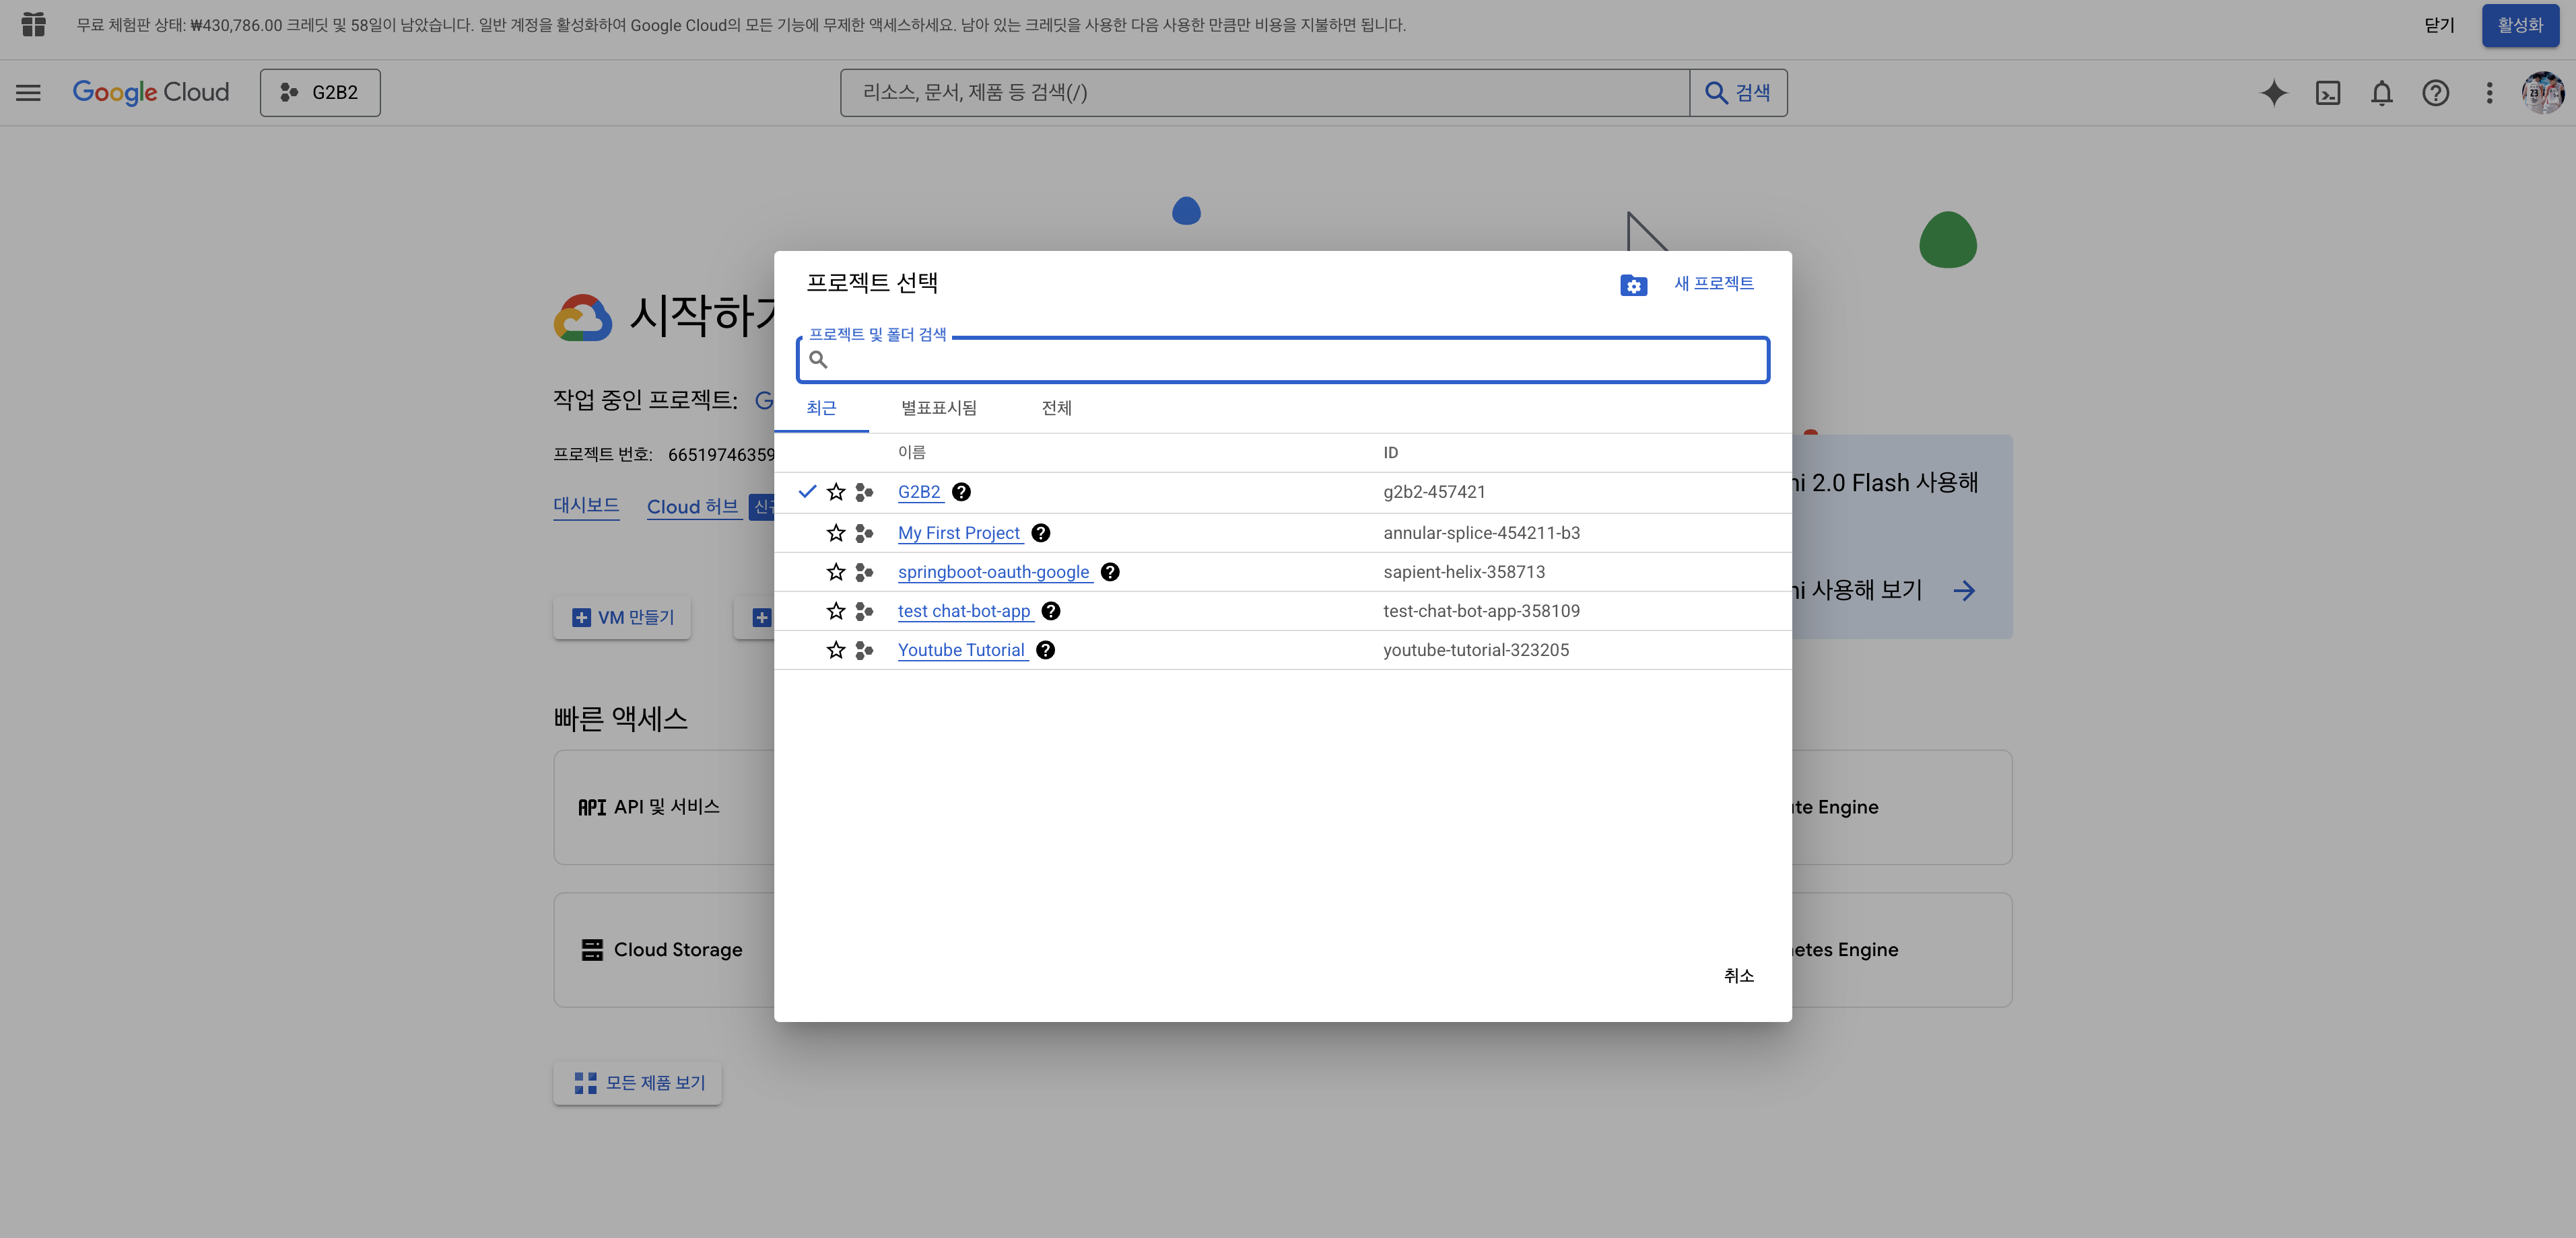Open the G2B2 project selector dropdown
Viewport: 2576px width, 1238px height.
coord(320,93)
